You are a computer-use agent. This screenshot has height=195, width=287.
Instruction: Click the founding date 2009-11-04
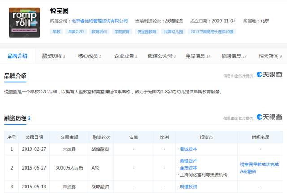pos(224,21)
